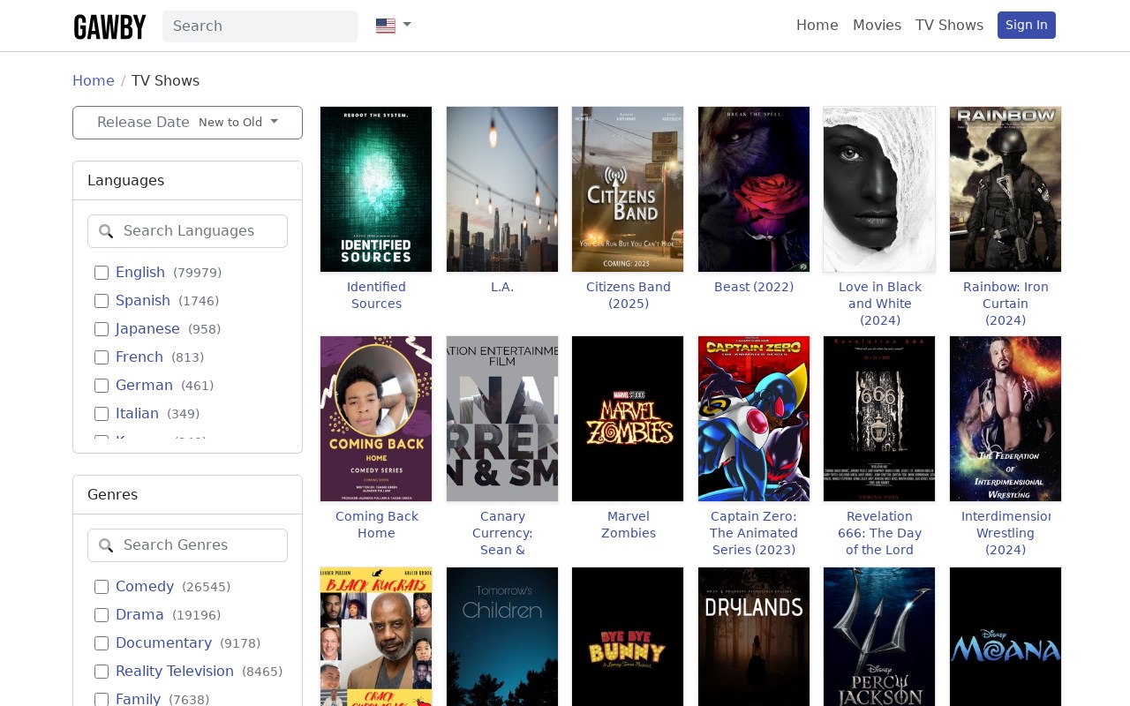Click Interdimensional Wrestling (2024) title link
The height and width of the screenshot is (706, 1130).
coord(1006,533)
